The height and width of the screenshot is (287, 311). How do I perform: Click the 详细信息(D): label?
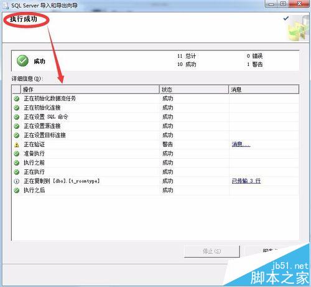coord(27,78)
